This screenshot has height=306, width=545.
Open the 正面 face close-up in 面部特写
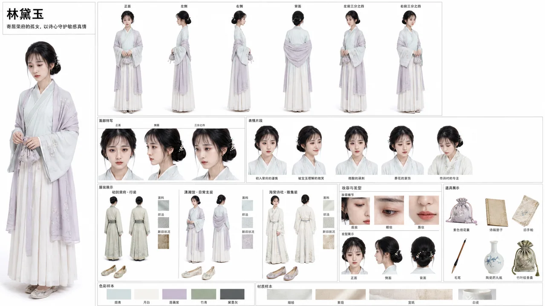(118, 154)
